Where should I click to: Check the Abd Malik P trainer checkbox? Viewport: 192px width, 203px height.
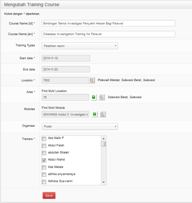click(x=44, y=139)
